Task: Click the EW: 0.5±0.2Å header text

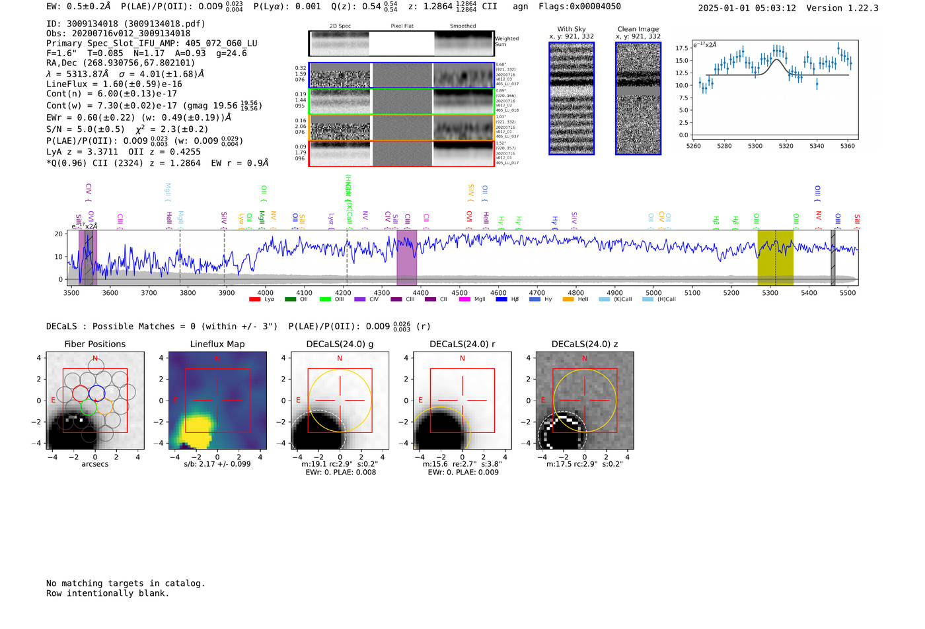Action: coord(78,7)
